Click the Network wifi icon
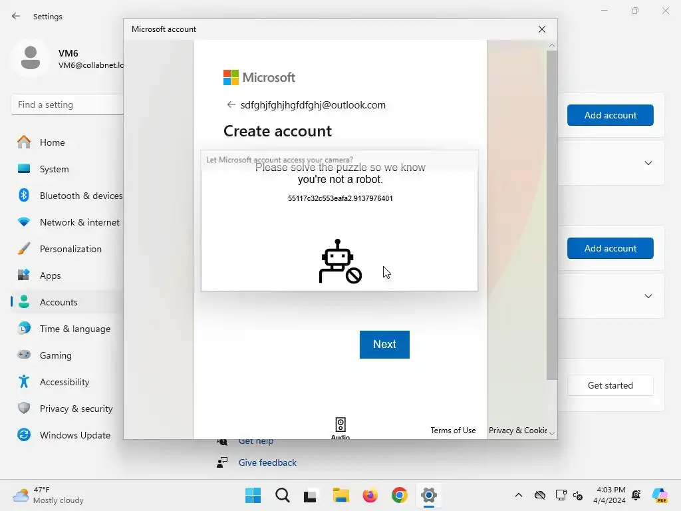 click(x=24, y=222)
